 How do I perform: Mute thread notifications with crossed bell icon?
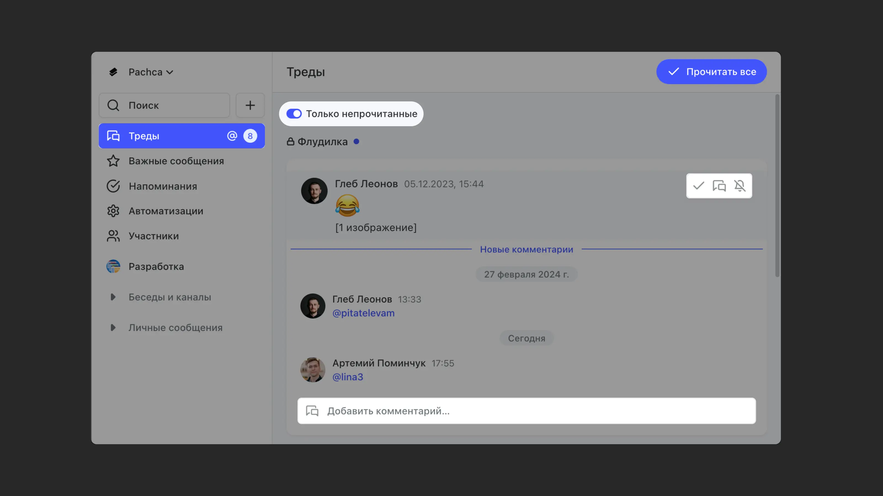point(740,186)
